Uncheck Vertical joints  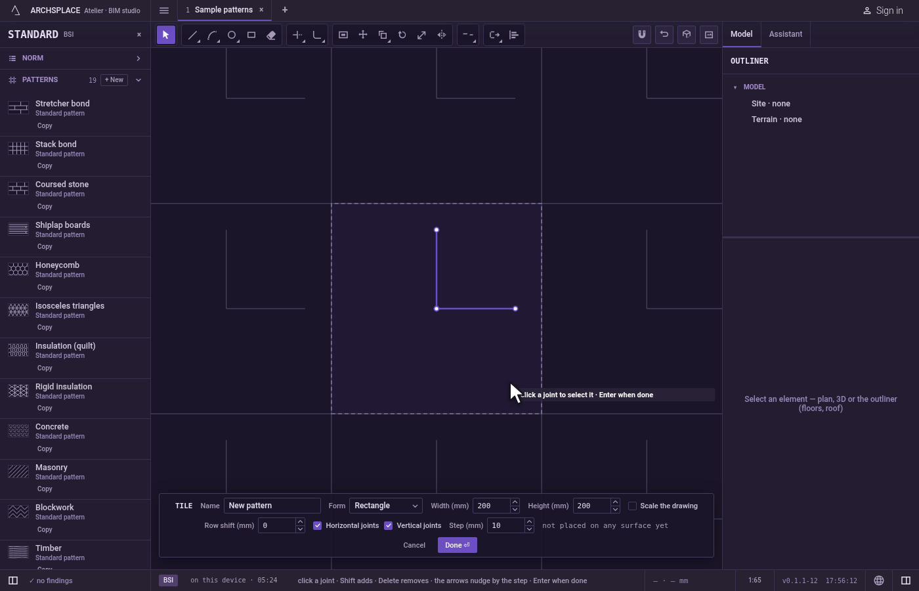[389, 525]
